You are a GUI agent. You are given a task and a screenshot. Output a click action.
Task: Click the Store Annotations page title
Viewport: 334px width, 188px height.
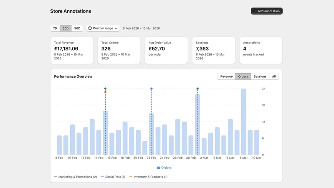(71, 11)
